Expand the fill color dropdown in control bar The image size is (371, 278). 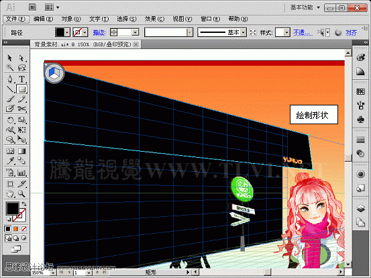click(x=67, y=32)
